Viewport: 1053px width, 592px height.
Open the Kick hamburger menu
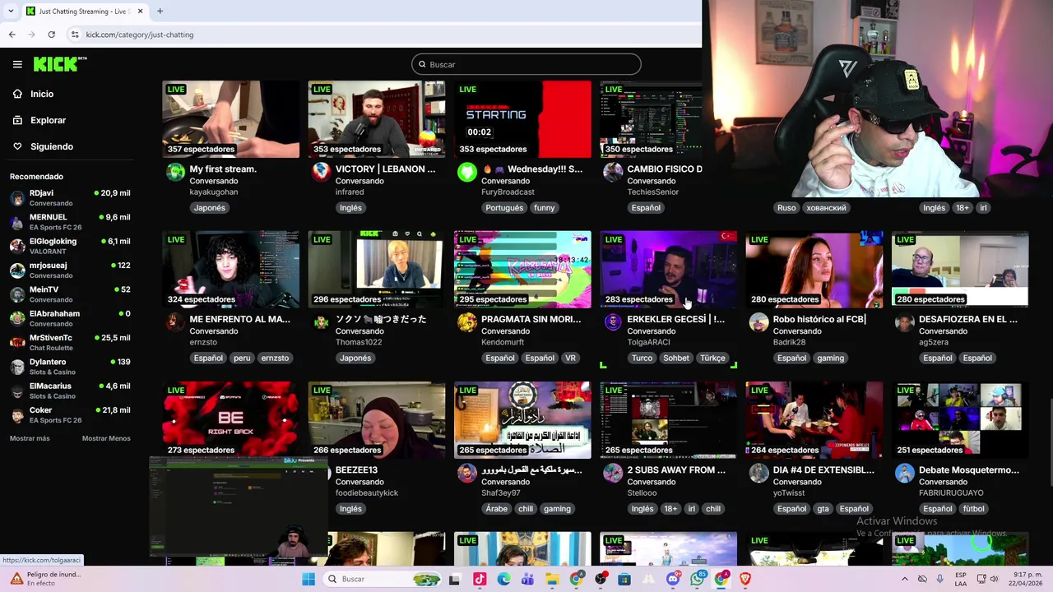tap(17, 64)
